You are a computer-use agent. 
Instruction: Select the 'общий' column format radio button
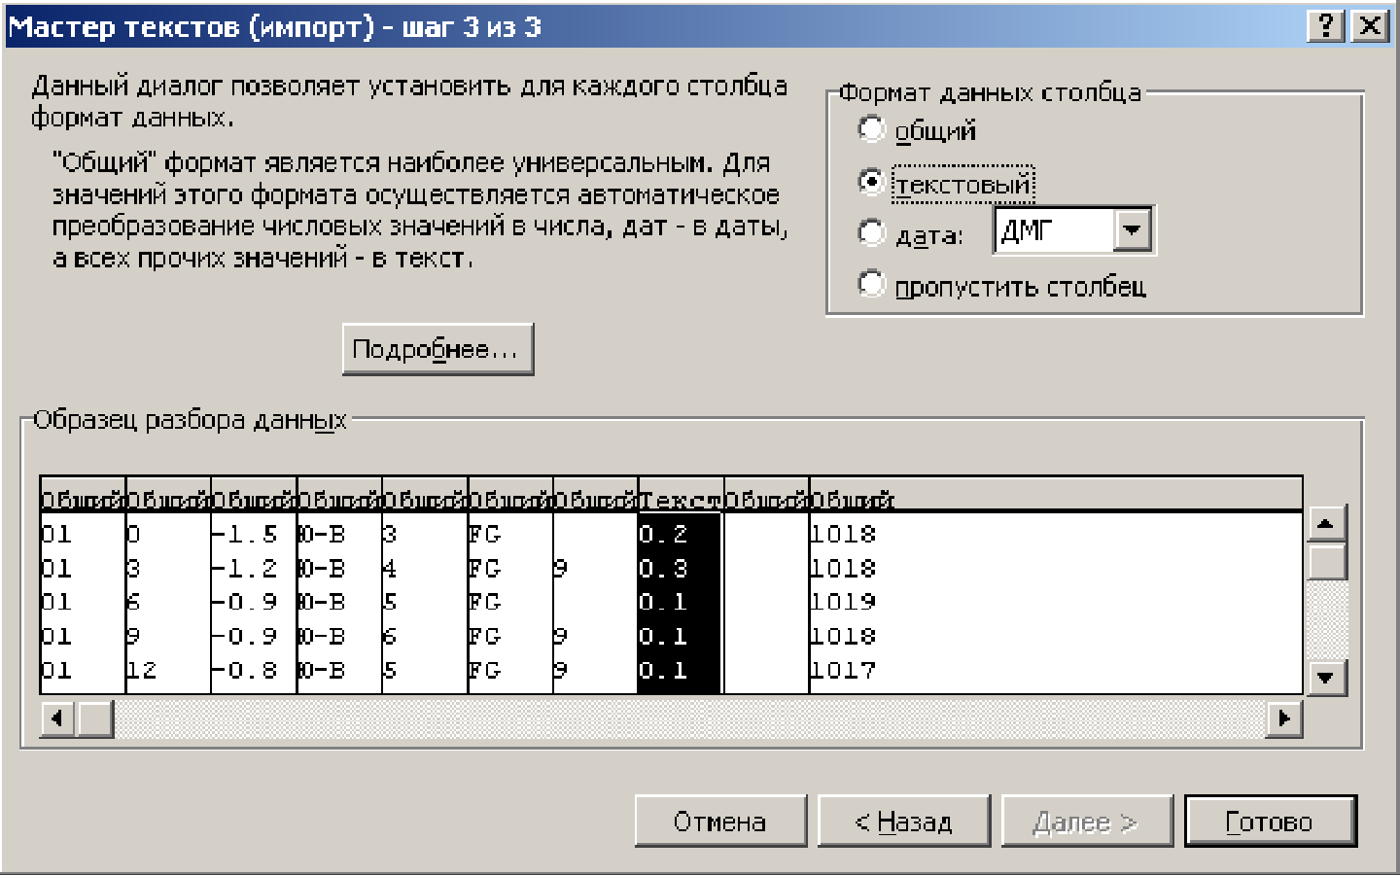[x=872, y=129]
